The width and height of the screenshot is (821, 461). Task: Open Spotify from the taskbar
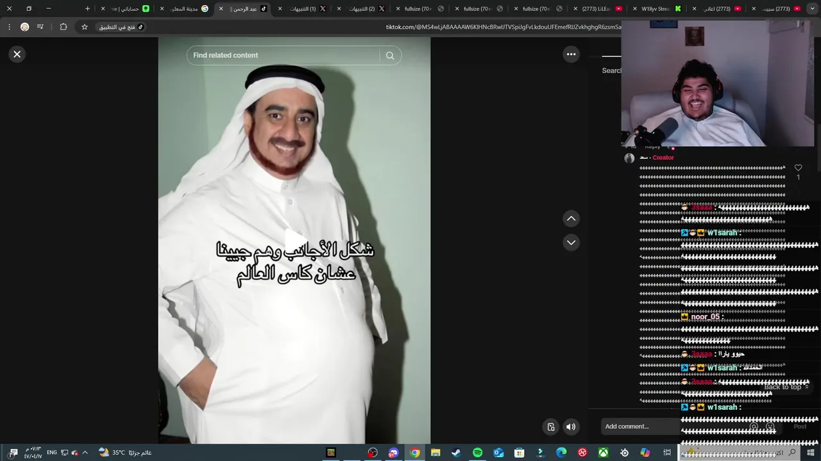click(477, 453)
